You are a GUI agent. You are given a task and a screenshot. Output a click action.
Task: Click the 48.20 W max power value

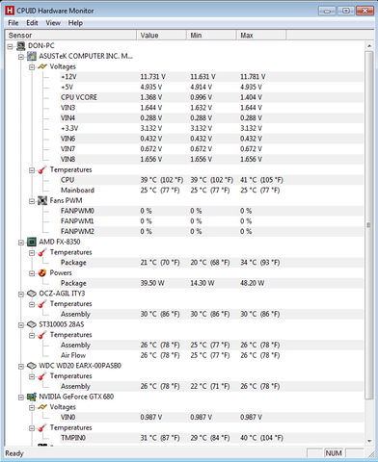(253, 283)
